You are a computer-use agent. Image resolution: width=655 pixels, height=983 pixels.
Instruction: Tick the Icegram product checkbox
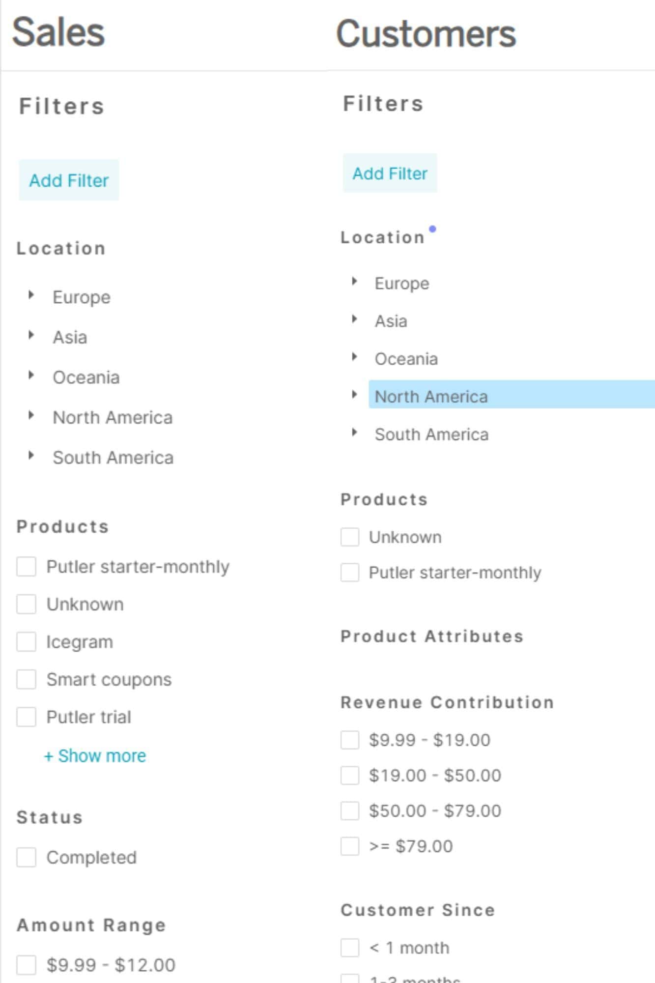[26, 642]
